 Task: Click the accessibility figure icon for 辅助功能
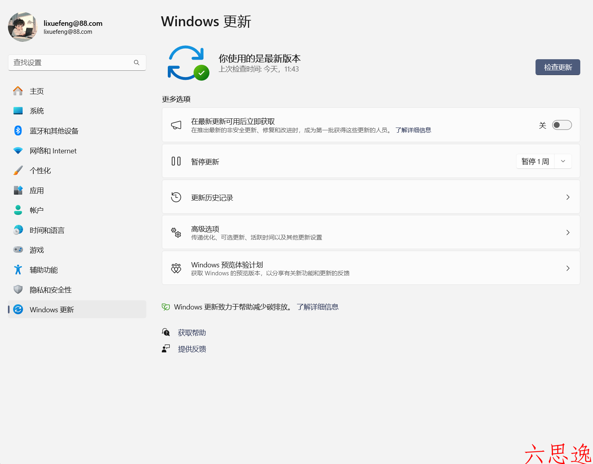pos(18,270)
